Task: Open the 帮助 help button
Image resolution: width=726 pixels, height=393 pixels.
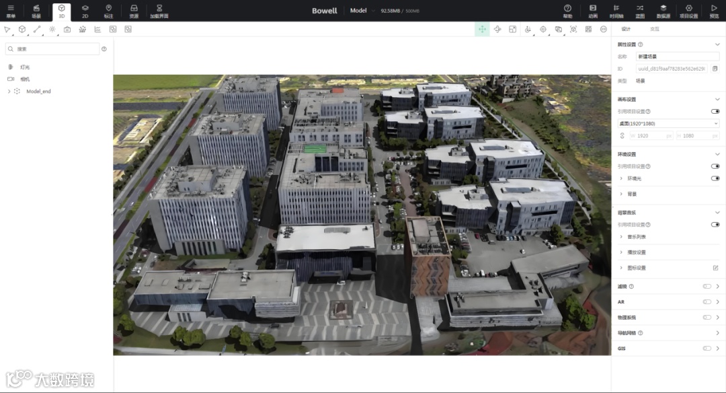Action: tap(567, 11)
